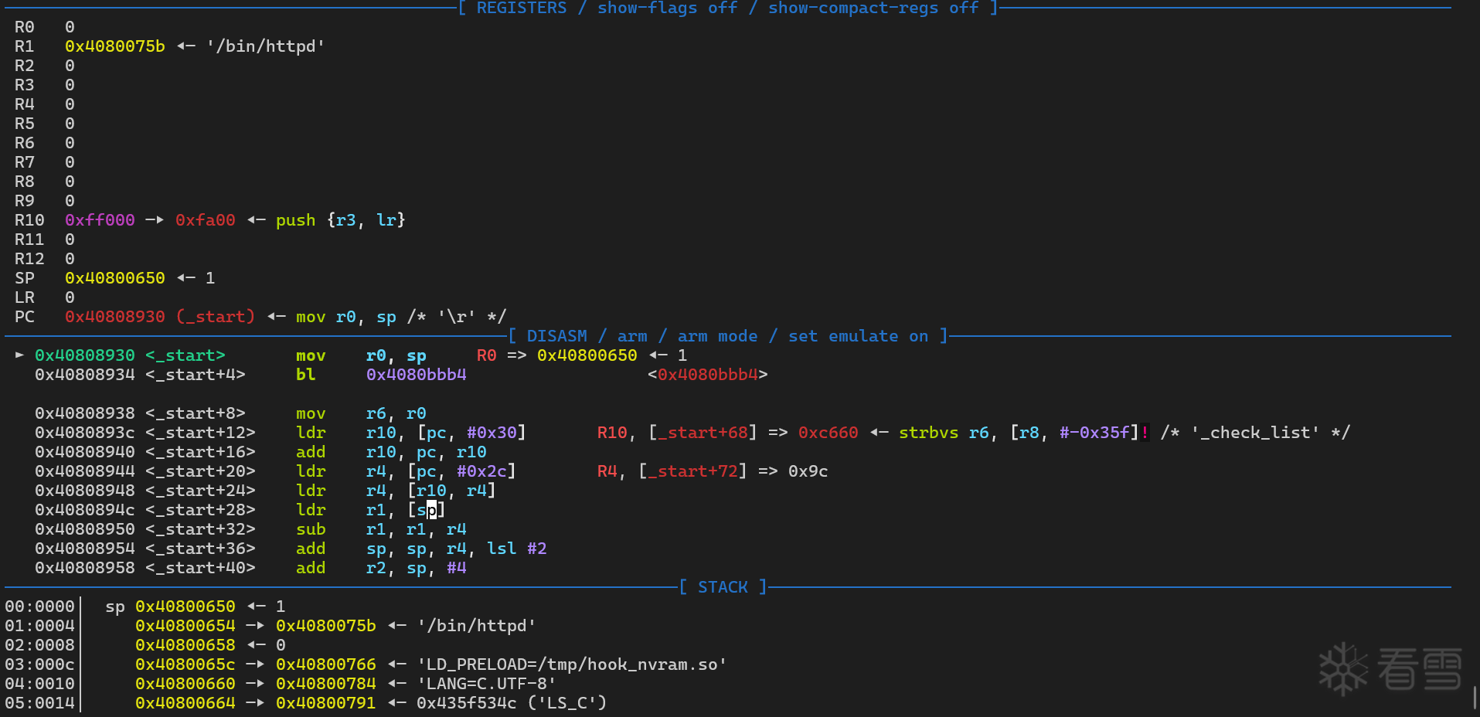The image size is (1480, 717).
Task: Click the '_check_list' comment text
Action: tap(1255, 433)
